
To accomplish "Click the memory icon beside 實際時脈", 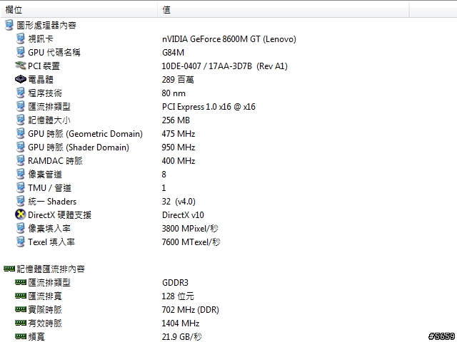I will (21, 309).
